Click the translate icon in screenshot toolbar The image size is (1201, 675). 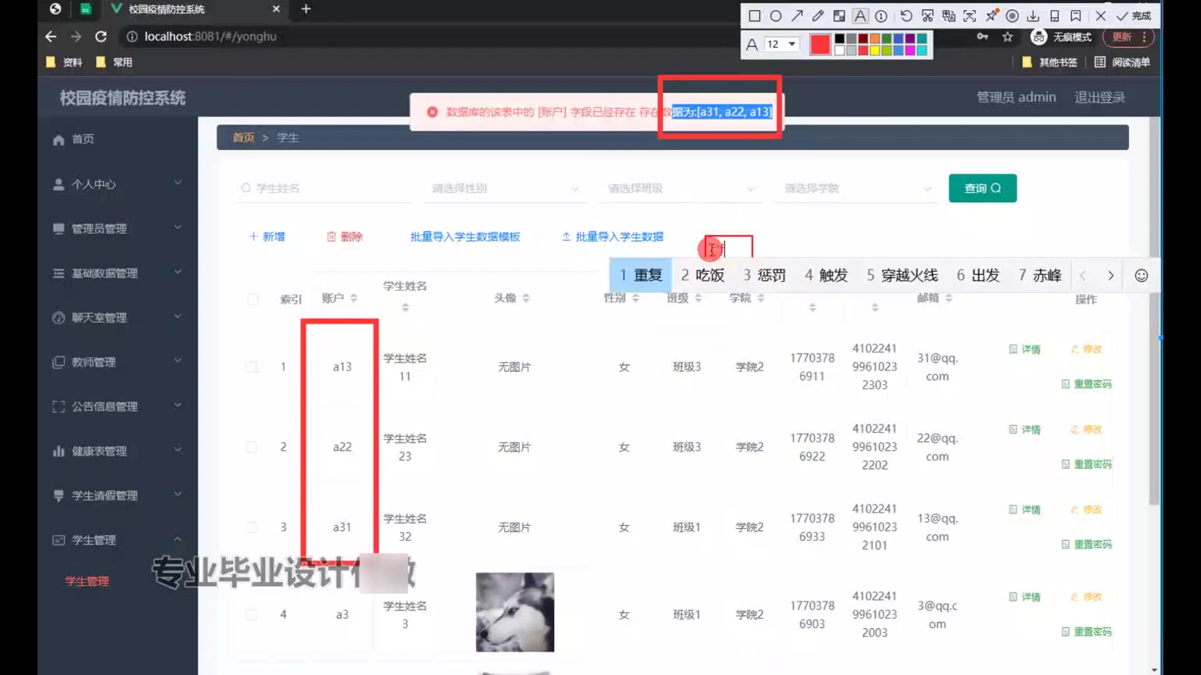(949, 16)
